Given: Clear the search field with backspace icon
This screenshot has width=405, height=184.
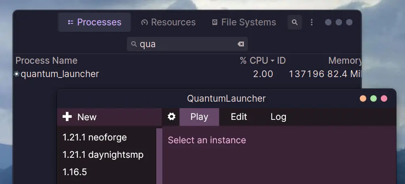Looking at the screenshot, I should pos(241,44).
